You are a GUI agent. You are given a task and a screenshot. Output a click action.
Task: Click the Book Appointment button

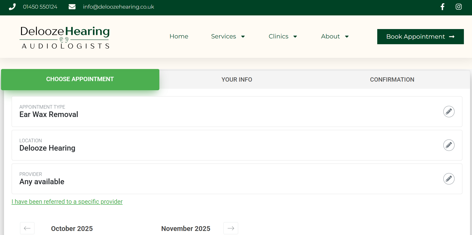tap(420, 37)
